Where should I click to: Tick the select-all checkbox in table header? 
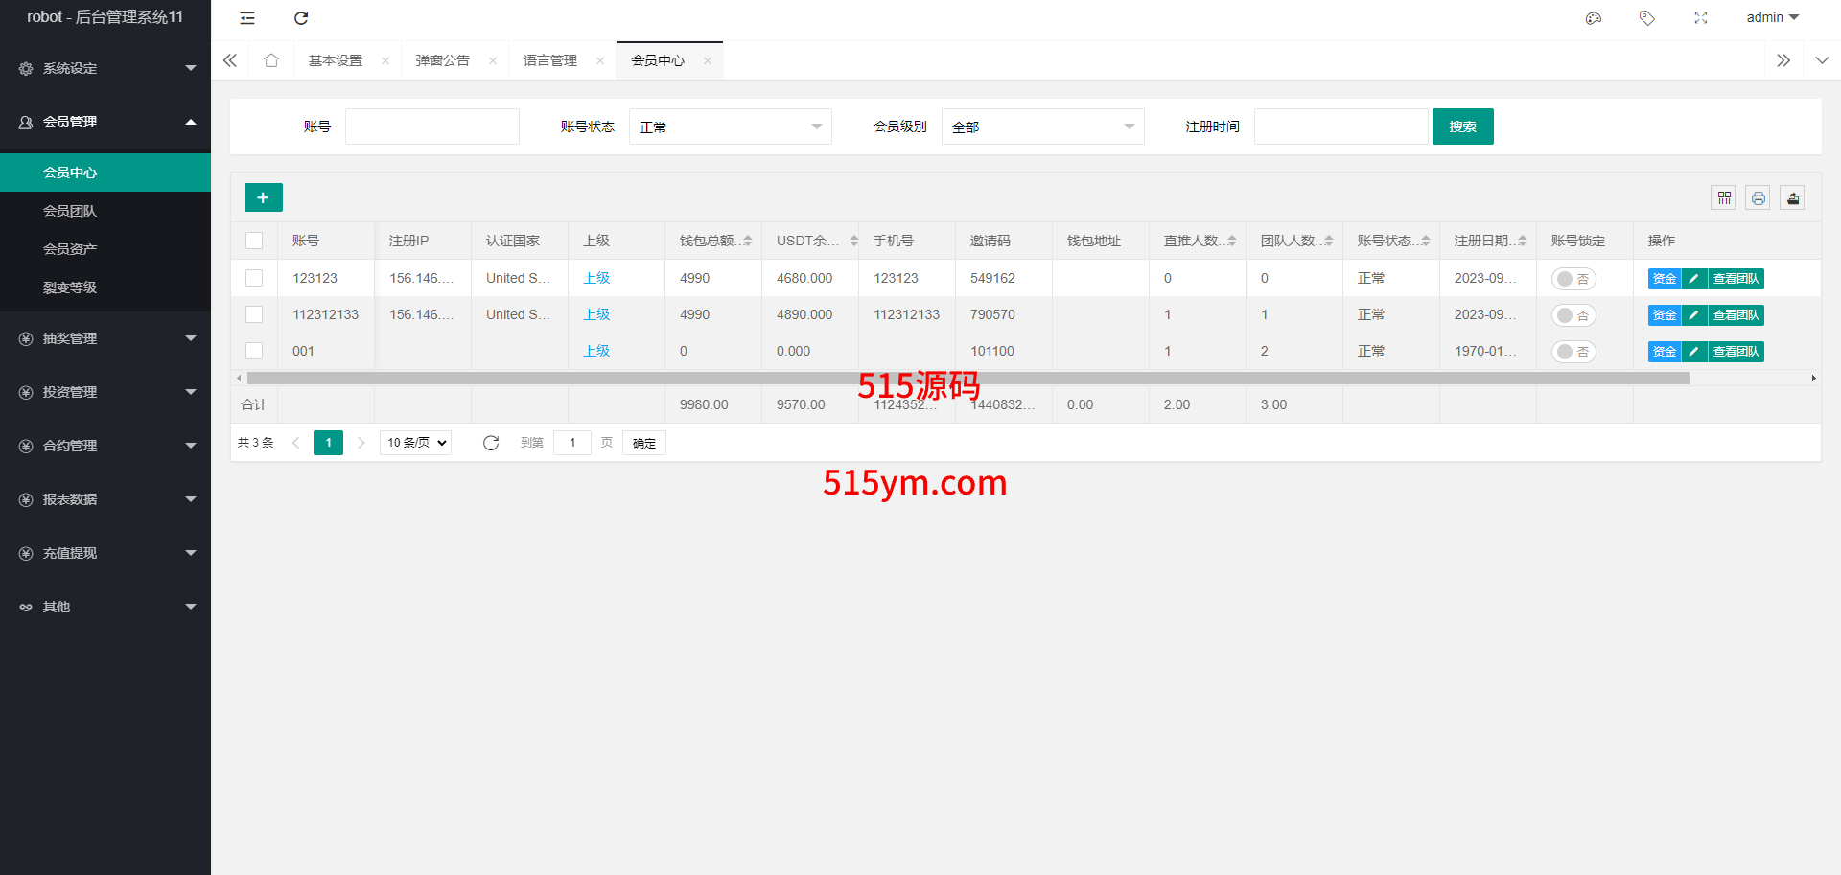pyautogui.click(x=254, y=241)
